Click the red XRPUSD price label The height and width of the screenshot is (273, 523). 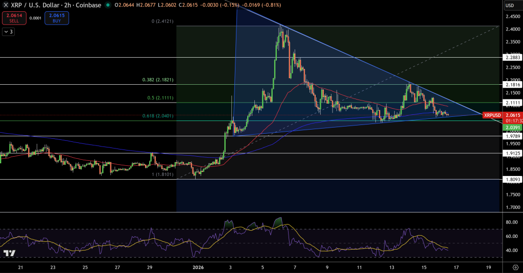[492, 115]
